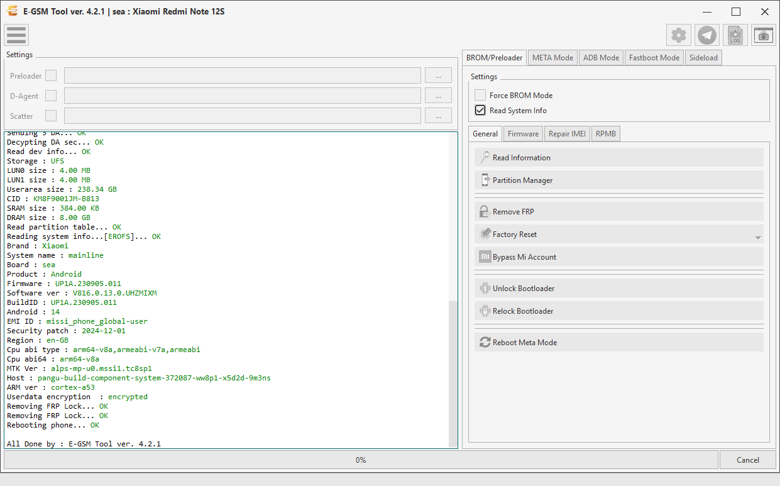780x486 pixels.
Task: Click the Cancel button
Action: [748, 460]
